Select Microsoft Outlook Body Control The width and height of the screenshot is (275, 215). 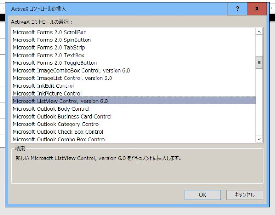click(134, 109)
